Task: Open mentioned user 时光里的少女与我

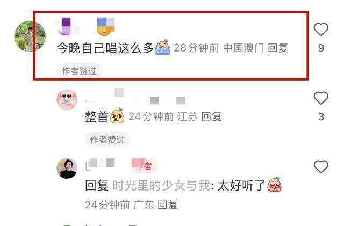Action: [x=161, y=185]
